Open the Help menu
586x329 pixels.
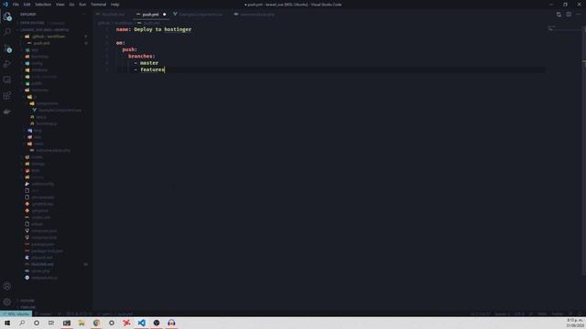[x=115, y=5]
